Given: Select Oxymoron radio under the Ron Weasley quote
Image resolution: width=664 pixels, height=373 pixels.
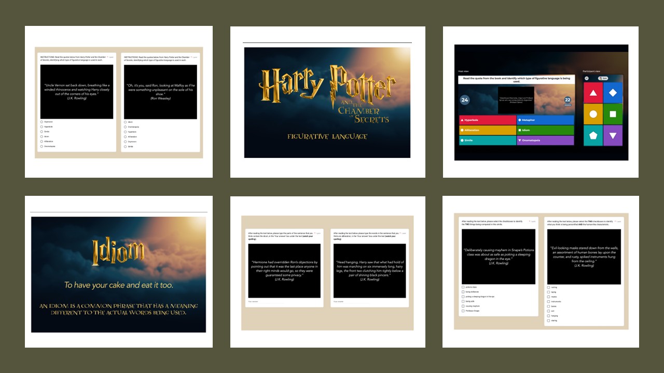Looking at the screenshot, I should [125, 141].
